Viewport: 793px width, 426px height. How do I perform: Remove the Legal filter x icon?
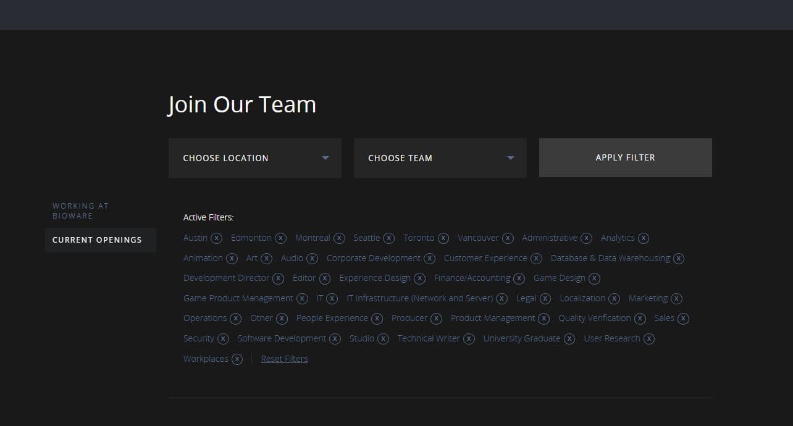pos(545,299)
